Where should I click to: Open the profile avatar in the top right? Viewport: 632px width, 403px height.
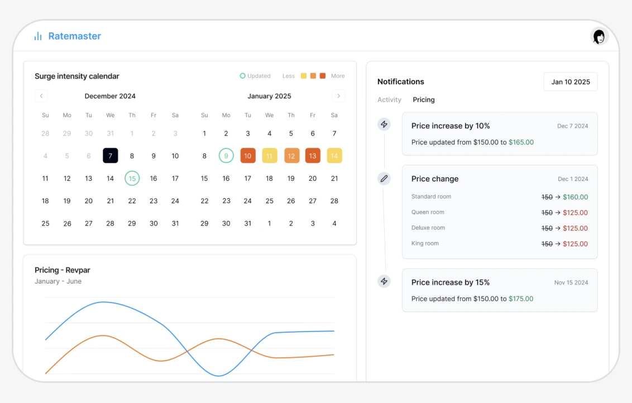(599, 36)
